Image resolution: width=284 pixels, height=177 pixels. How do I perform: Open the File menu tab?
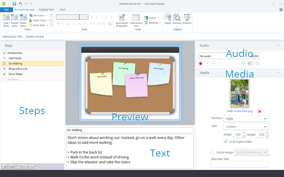6,9
